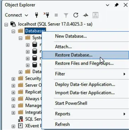Collapse the System Databases folder
This screenshot has height=130, width=129.
pyautogui.click(x=20, y=38)
